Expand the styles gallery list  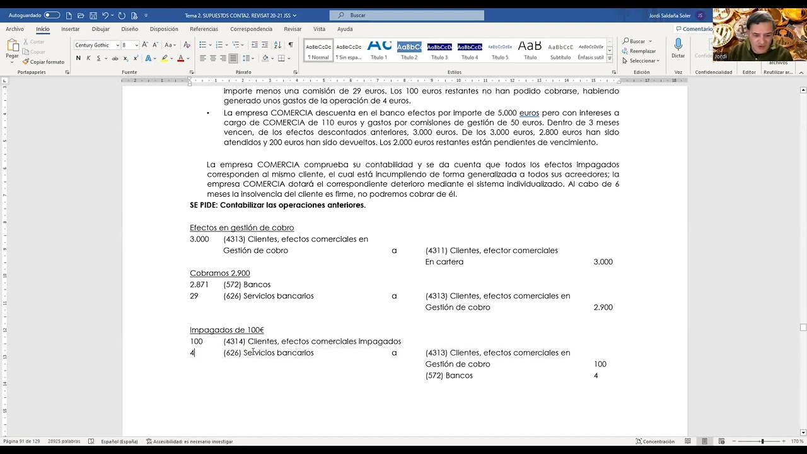(610, 59)
